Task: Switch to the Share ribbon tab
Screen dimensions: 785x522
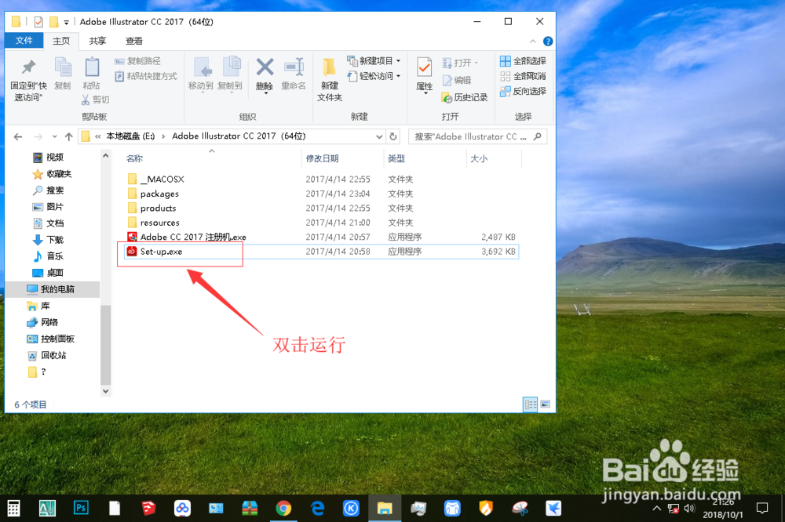Action: point(97,41)
